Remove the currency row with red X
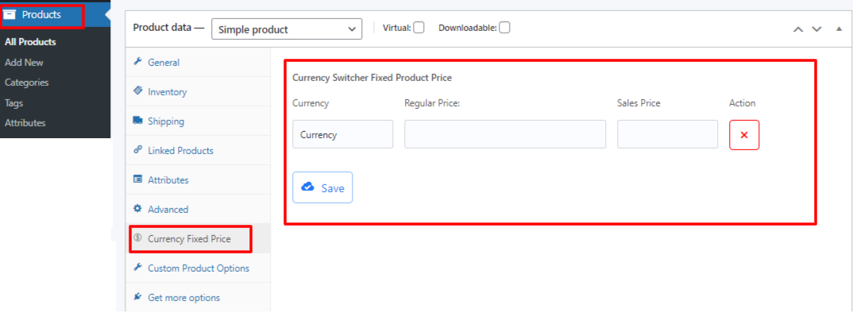 [x=744, y=135]
